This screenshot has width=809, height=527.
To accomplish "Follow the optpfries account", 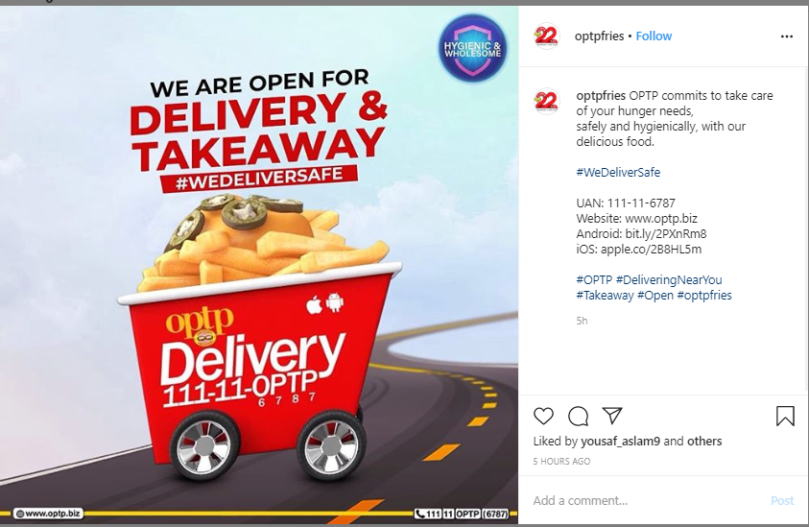I will tap(654, 36).
